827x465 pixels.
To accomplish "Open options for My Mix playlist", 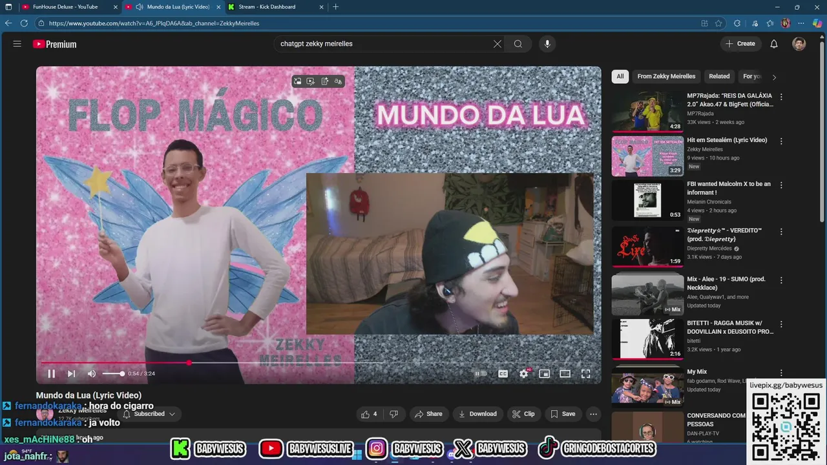I will [x=781, y=373].
